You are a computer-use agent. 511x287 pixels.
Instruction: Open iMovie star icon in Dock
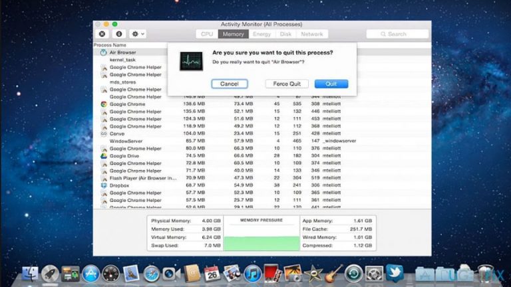(313, 273)
